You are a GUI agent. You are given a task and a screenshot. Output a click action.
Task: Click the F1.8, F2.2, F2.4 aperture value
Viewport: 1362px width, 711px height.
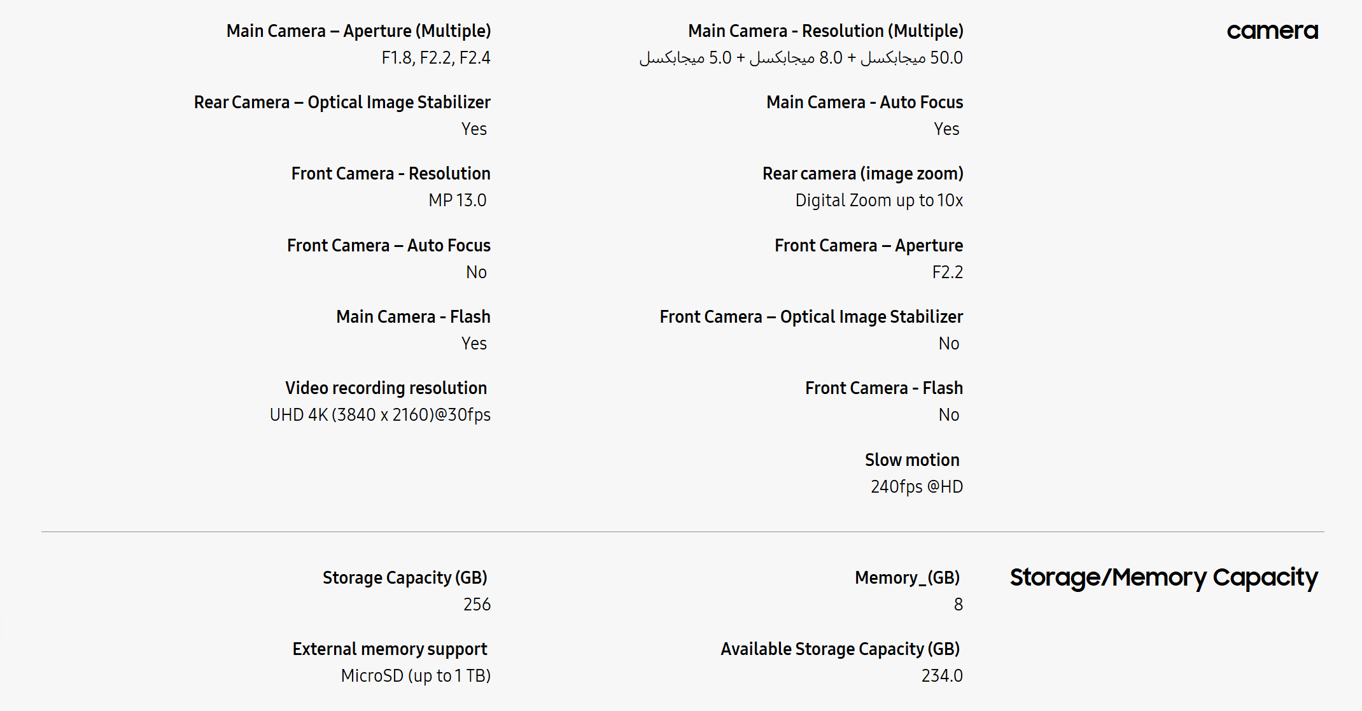pyautogui.click(x=436, y=58)
